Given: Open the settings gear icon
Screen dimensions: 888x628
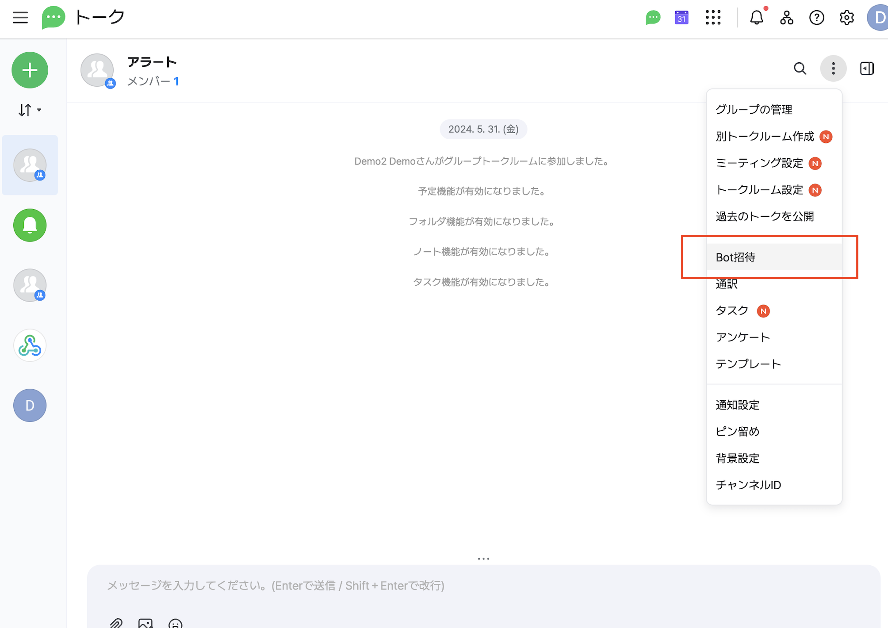Looking at the screenshot, I should 846,18.
